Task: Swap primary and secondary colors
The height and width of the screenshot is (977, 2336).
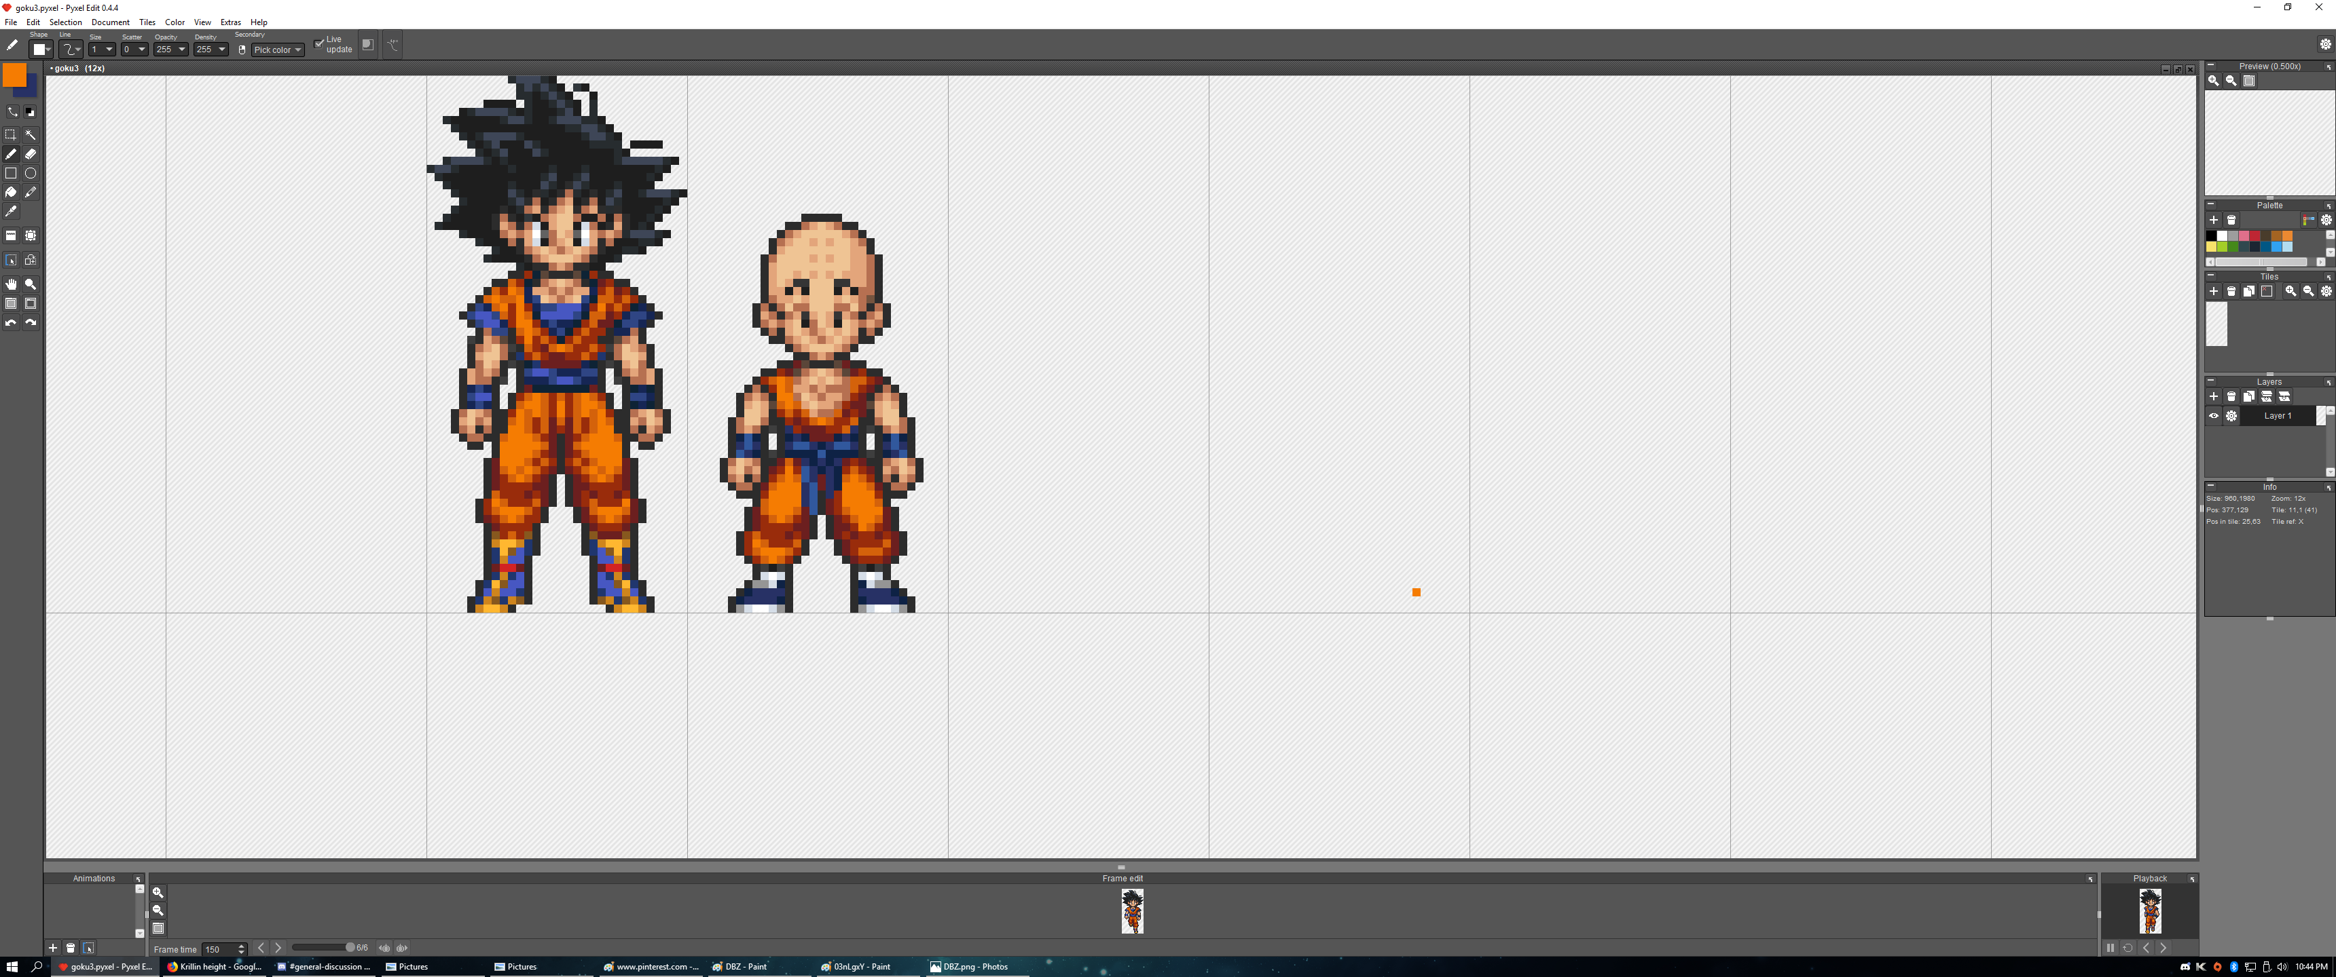Action: (x=12, y=111)
